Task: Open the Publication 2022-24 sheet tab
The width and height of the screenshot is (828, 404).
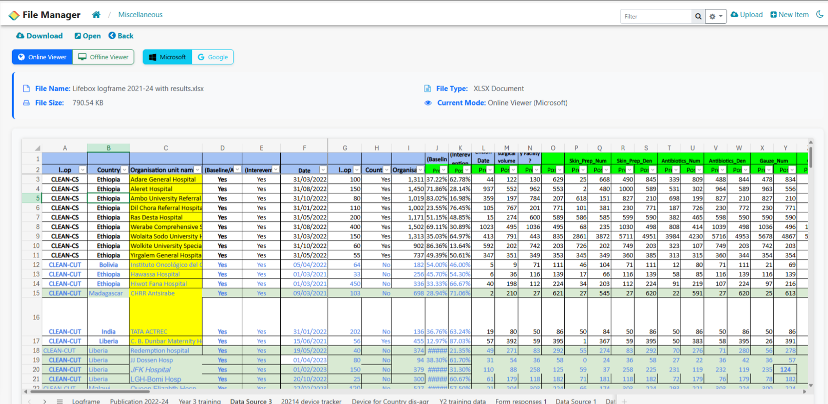Action: pyautogui.click(x=139, y=401)
